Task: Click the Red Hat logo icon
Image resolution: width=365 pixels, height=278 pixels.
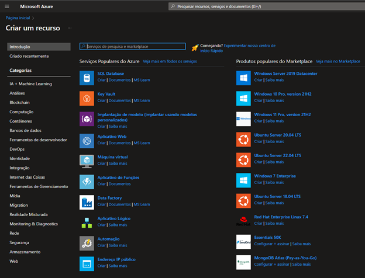Action: click(x=243, y=221)
